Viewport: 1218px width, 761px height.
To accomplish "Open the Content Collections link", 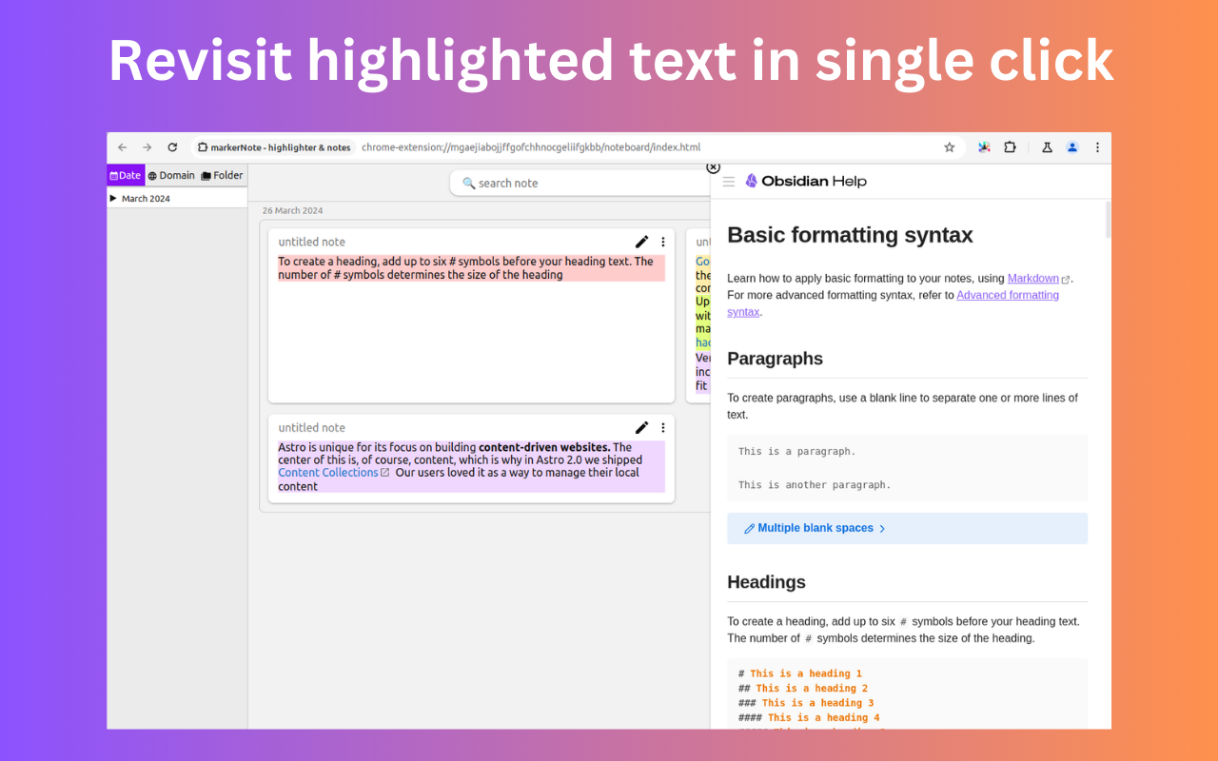I will [334, 473].
